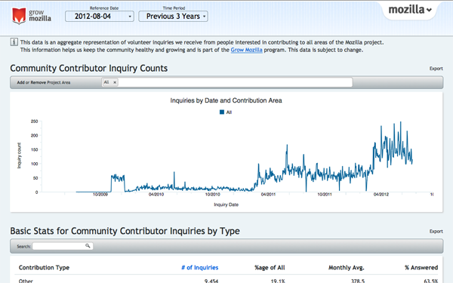Sort by %age of All column
Image resolution: width=453 pixels, height=283 pixels.
(270, 267)
